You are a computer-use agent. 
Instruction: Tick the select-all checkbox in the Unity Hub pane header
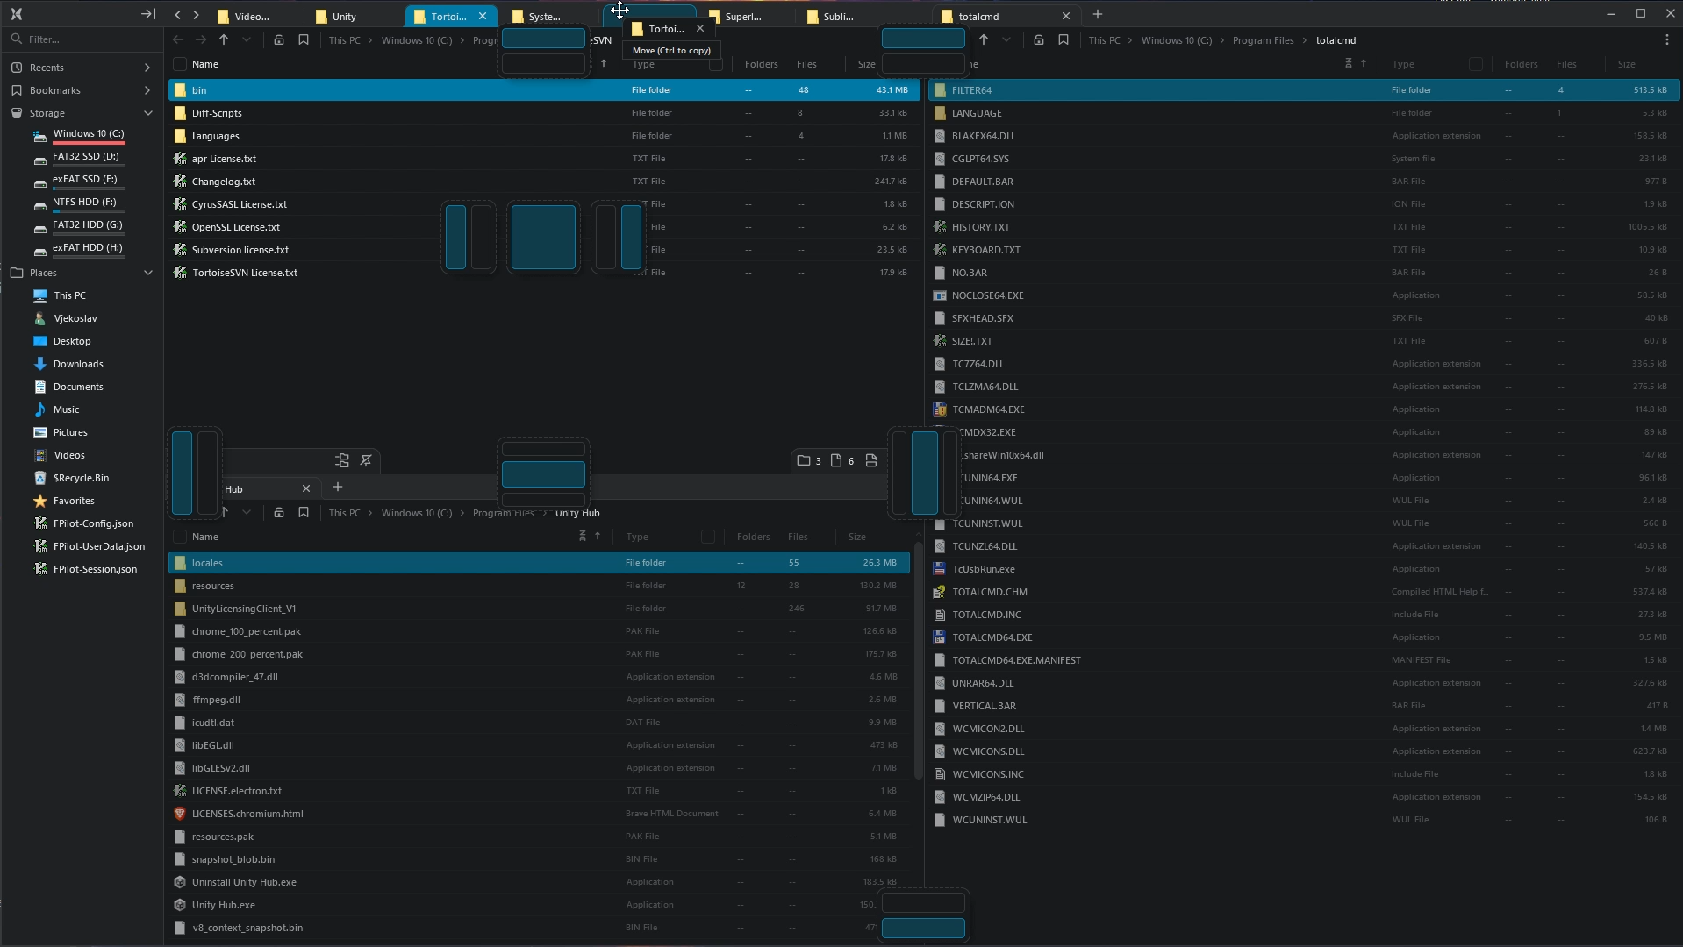pyautogui.click(x=180, y=537)
